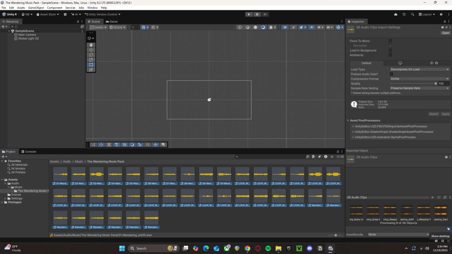Screen dimensions: 452x254
Task: Click the audio preview play icon
Action: (x=432, y=197)
